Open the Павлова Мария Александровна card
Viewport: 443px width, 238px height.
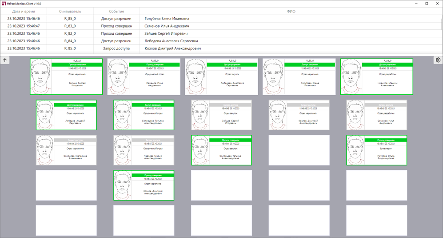pos(144,150)
